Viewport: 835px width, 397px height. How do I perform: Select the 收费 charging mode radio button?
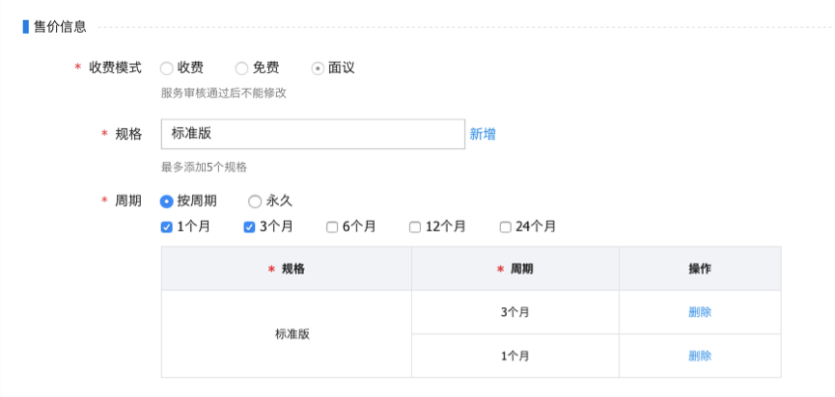pos(167,68)
